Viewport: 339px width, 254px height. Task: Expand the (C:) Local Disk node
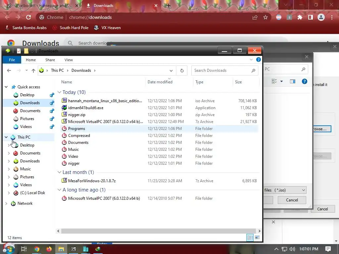[x=9, y=193]
